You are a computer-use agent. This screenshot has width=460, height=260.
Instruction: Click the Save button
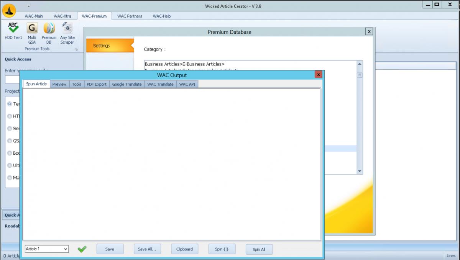tap(110, 249)
